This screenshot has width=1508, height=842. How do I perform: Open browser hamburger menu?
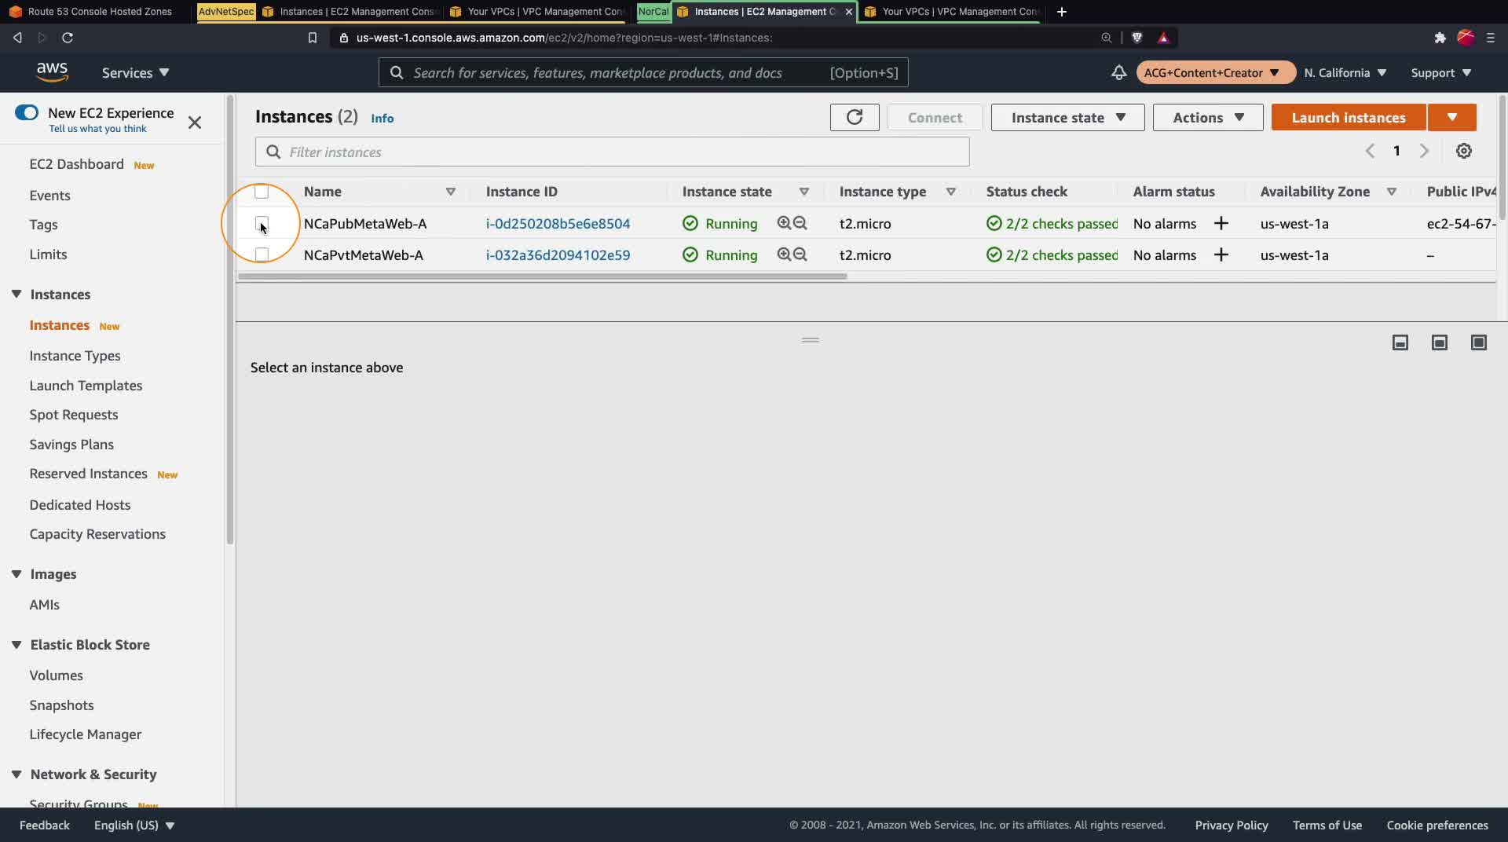1491,38
